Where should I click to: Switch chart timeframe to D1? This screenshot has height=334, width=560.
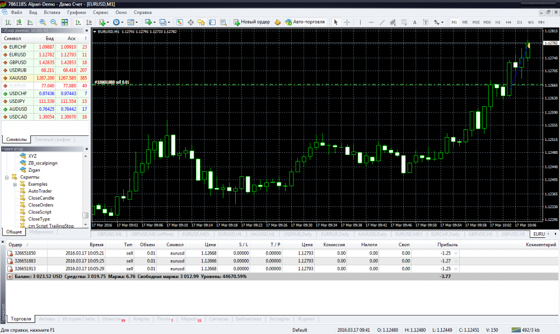click(x=520, y=22)
